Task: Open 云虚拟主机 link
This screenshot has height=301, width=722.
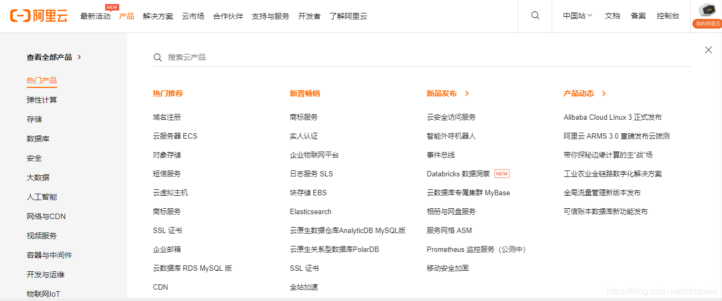Action: [x=171, y=193]
